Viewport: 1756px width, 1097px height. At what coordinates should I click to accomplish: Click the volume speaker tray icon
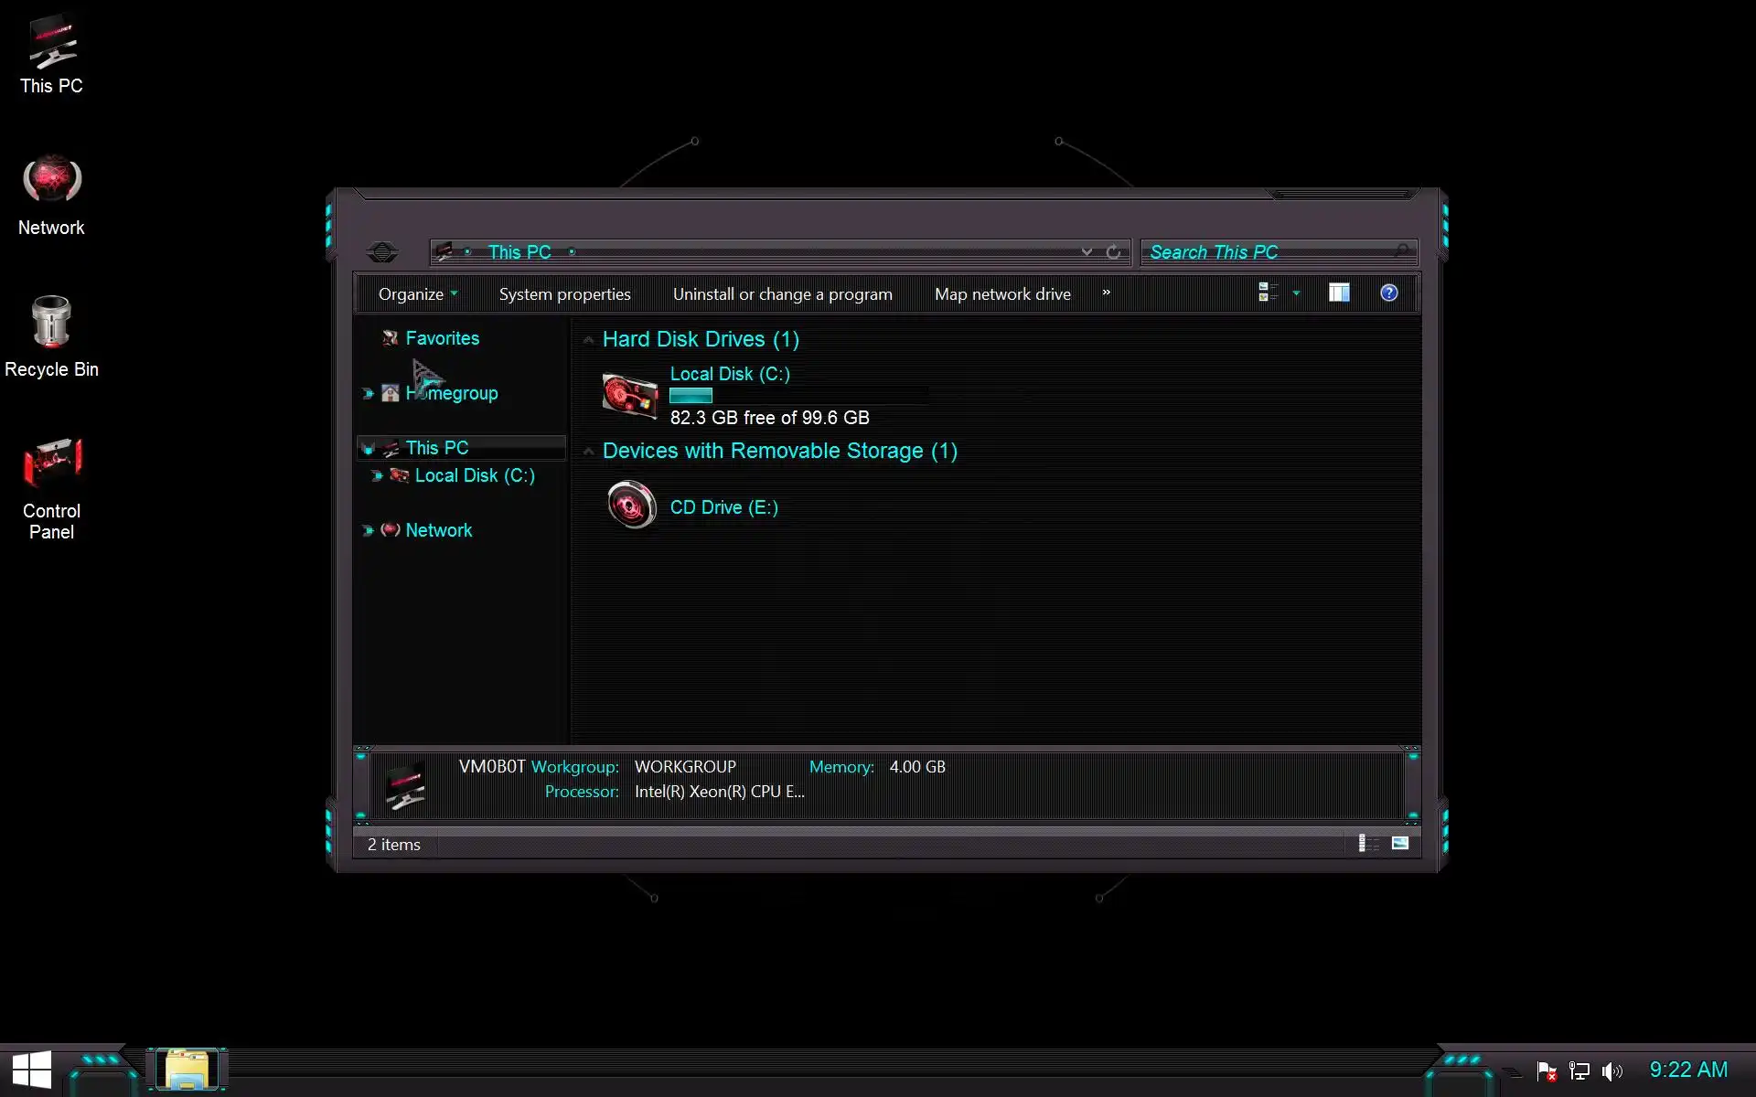(1611, 1070)
